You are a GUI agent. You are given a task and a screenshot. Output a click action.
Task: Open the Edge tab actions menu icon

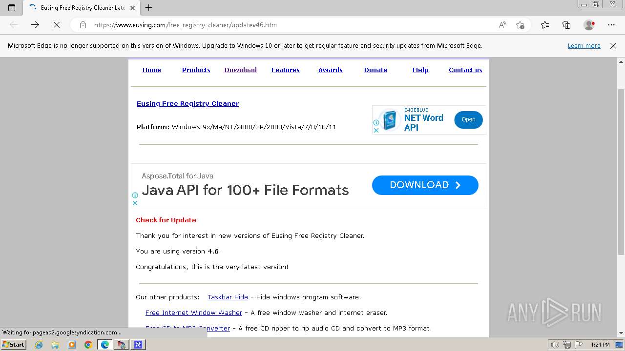tap(12, 8)
